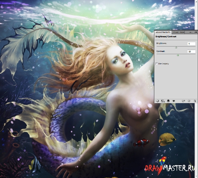This screenshot has height=178, width=198.
Task: Clip adjustment to layer below icon
Action: (168, 101)
